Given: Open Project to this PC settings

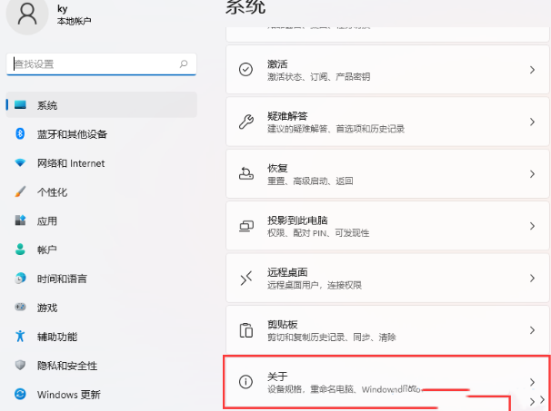Looking at the screenshot, I should [x=382, y=226].
